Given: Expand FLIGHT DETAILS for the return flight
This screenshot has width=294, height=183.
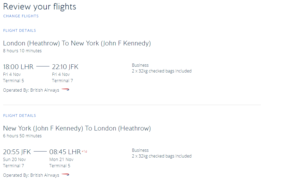Looking at the screenshot, I should [x=19, y=116].
